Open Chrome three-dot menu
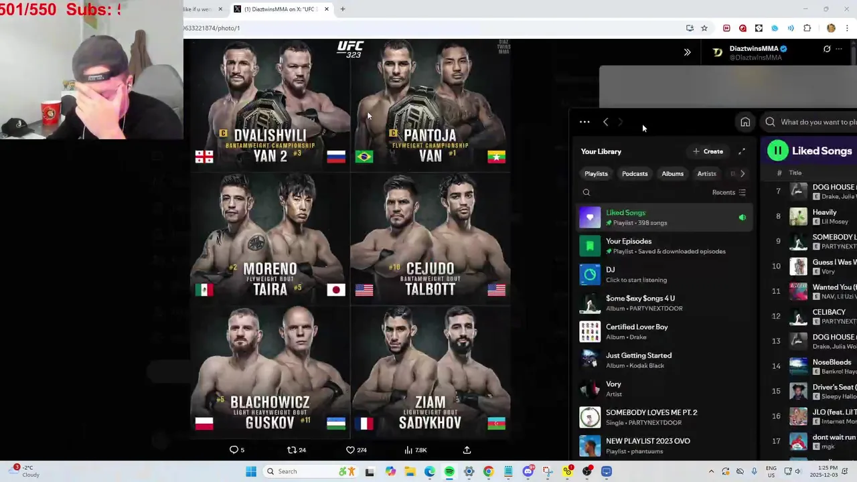 click(847, 28)
